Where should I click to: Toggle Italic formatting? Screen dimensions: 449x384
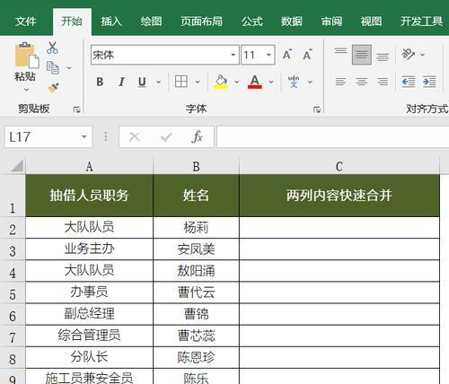coord(121,82)
